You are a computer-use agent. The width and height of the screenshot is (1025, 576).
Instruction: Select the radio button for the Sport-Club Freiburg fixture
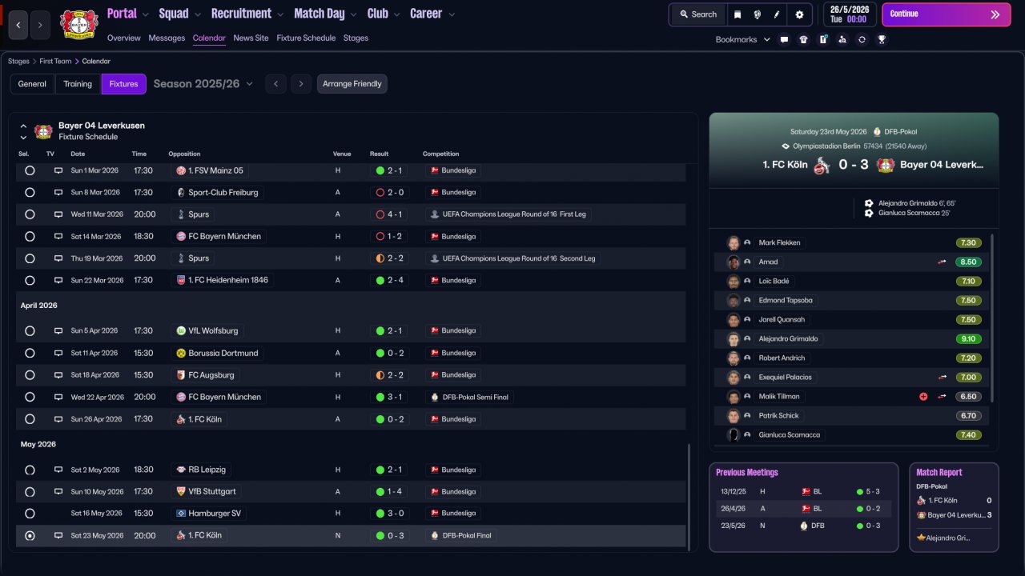(x=30, y=193)
